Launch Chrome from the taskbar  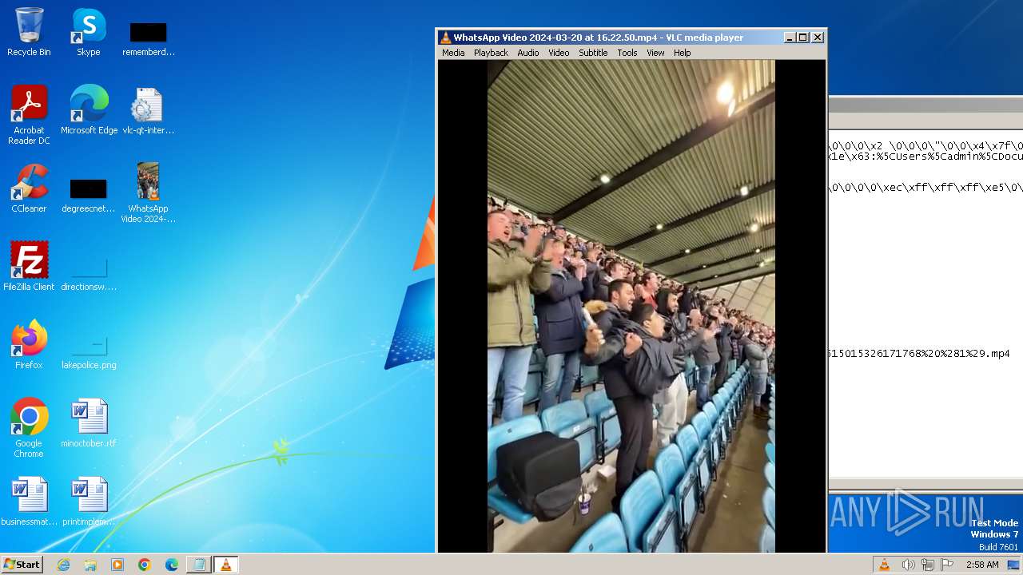(145, 565)
